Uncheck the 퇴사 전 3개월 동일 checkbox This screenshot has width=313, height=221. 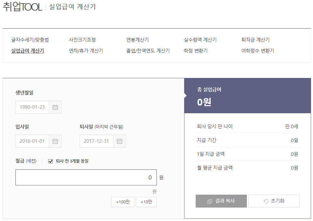tap(50, 161)
